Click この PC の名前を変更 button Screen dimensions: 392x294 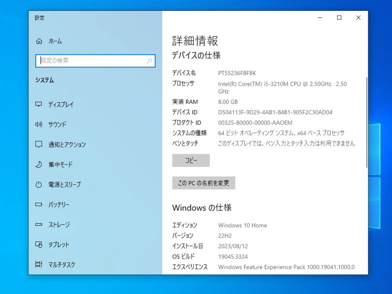pos(203,183)
